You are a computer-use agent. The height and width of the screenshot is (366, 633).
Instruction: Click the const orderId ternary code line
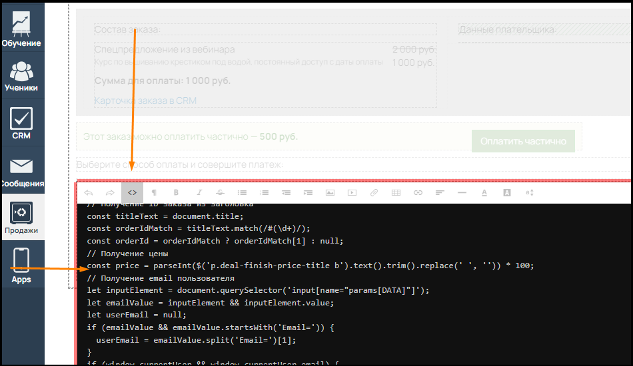215,241
